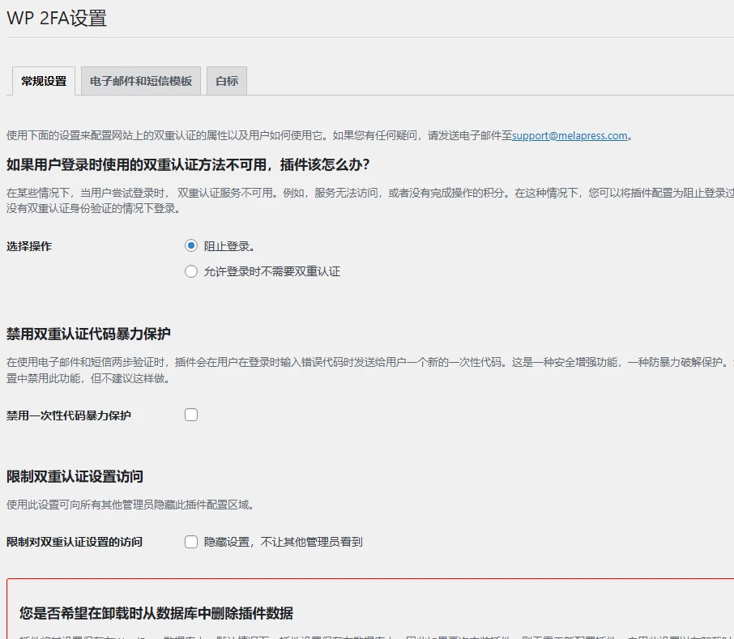The width and height of the screenshot is (734, 639).
Task: Click the red uninstall data warning heading
Action: tap(155, 612)
